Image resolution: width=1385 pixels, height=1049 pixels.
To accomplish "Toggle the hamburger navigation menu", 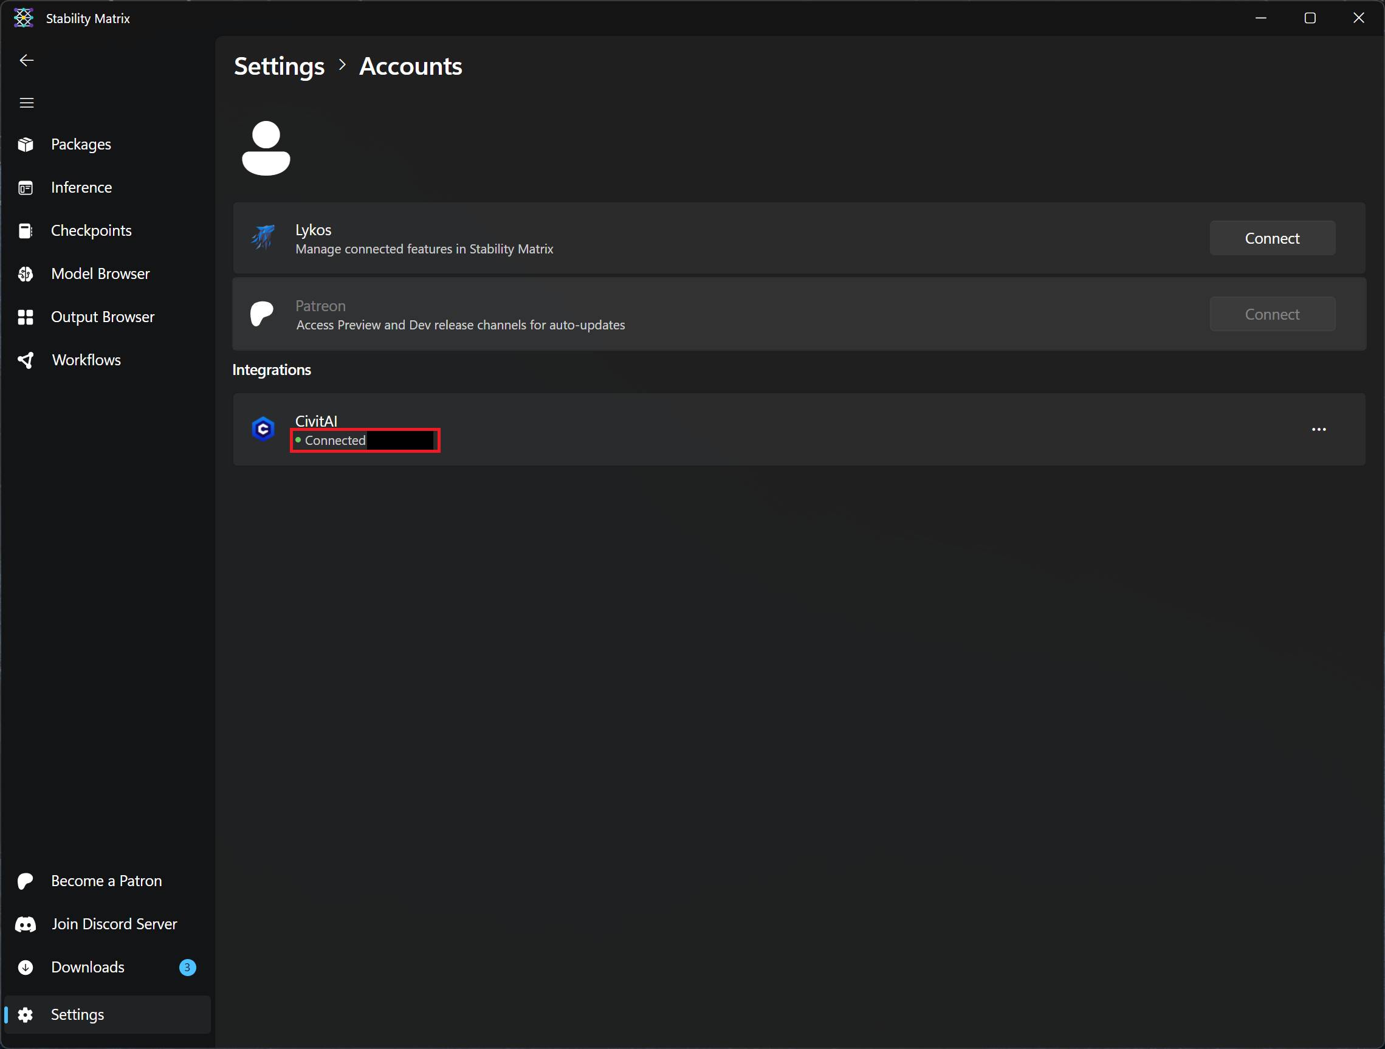I will [x=26, y=103].
